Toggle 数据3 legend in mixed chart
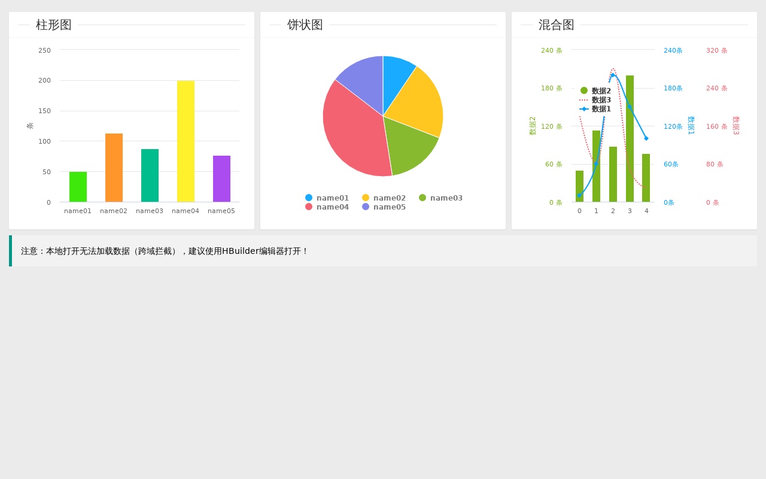 [595, 100]
